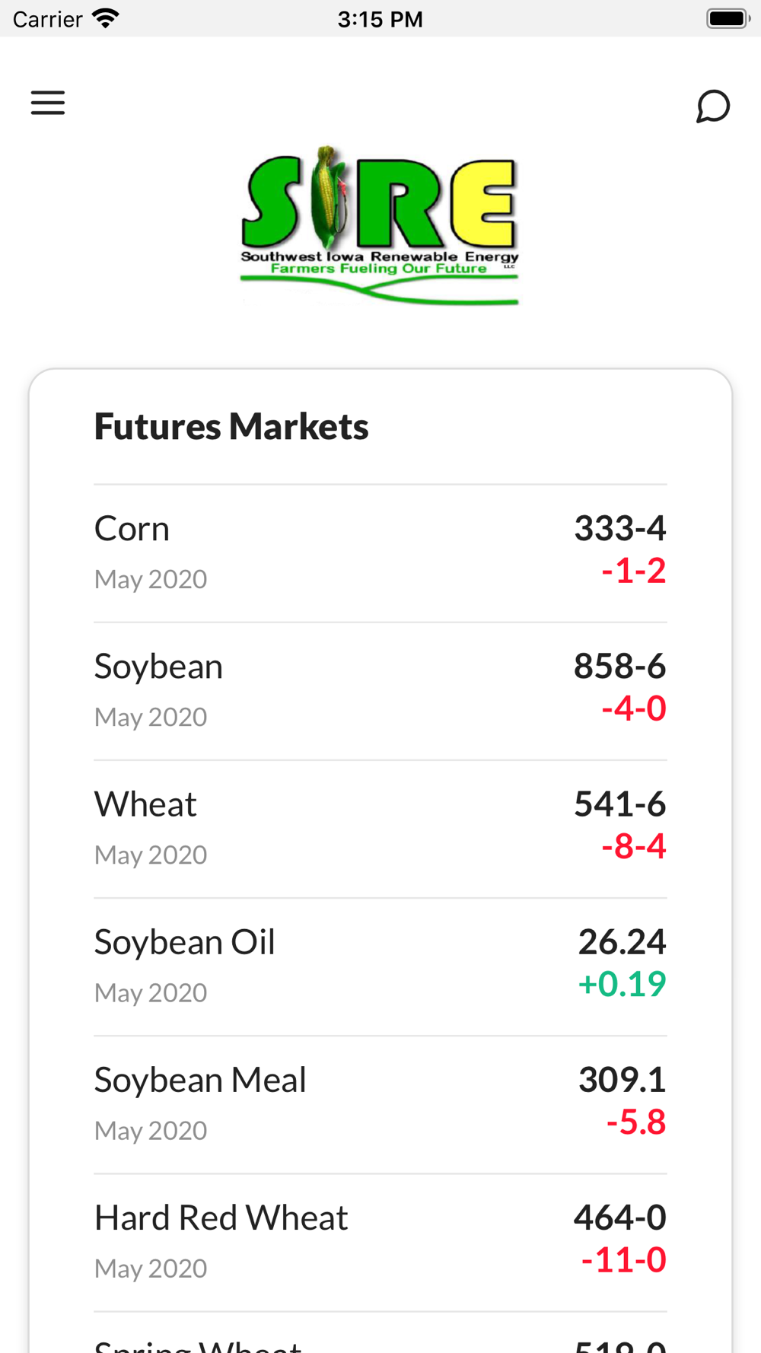Tap Hard Red Wheat change -11-0
The width and height of the screenshot is (761, 1353).
tap(623, 1260)
